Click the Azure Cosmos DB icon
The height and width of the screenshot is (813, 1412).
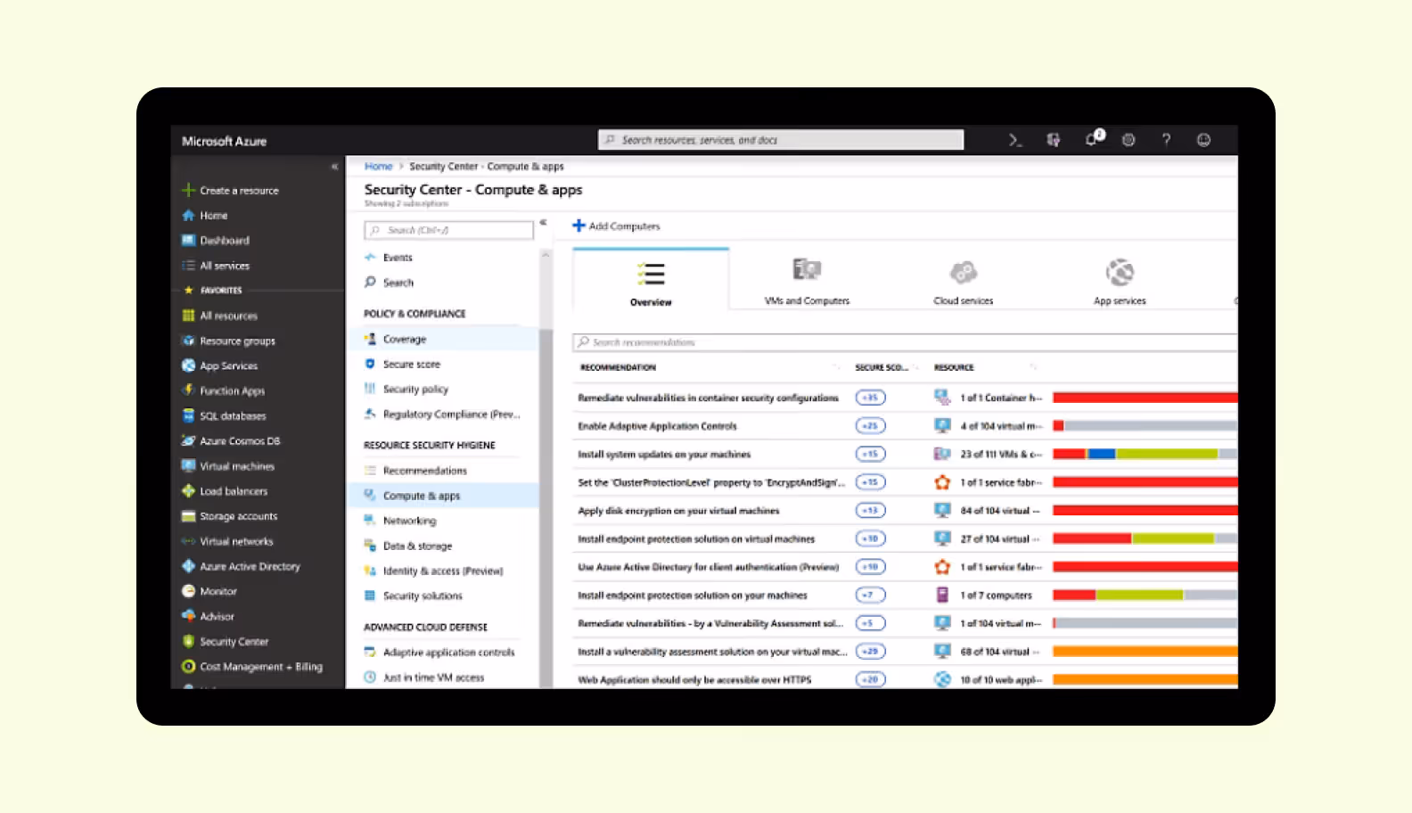pos(188,440)
